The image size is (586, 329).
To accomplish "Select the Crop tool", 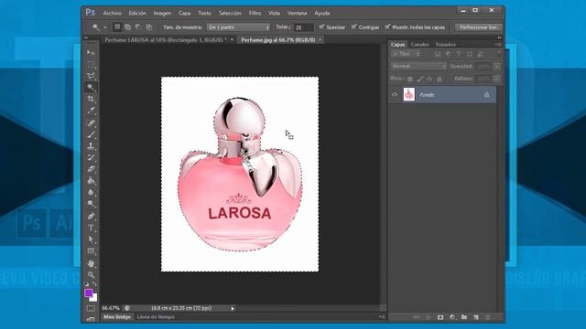I will [91, 99].
